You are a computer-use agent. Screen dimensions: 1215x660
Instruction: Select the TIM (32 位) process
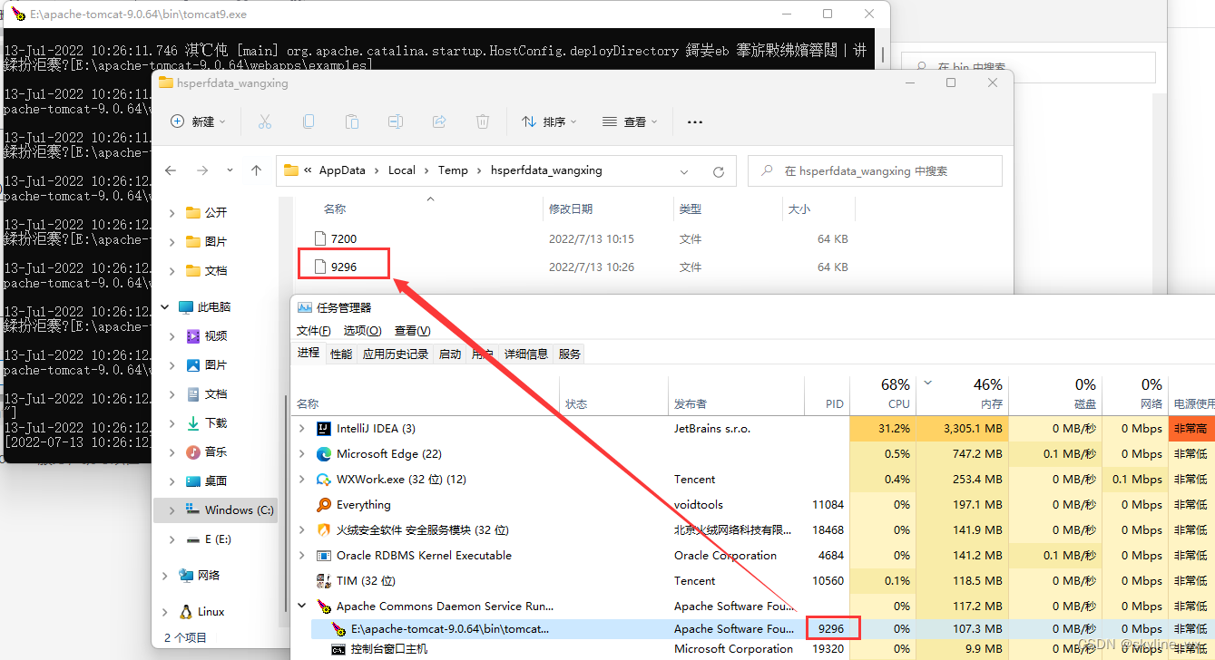click(366, 580)
